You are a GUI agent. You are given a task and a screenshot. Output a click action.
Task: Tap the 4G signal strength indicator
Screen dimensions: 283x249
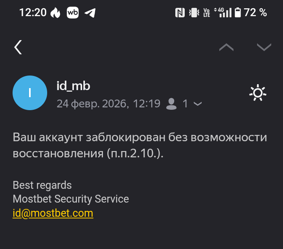point(223,13)
